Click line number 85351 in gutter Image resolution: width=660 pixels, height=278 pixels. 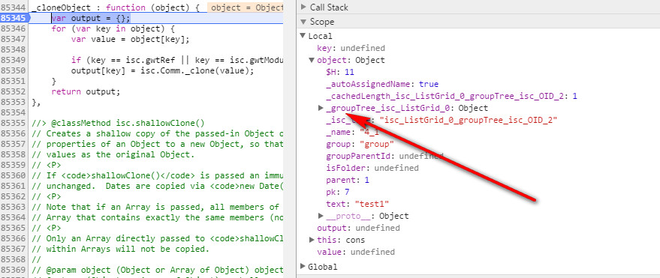coord(14,82)
